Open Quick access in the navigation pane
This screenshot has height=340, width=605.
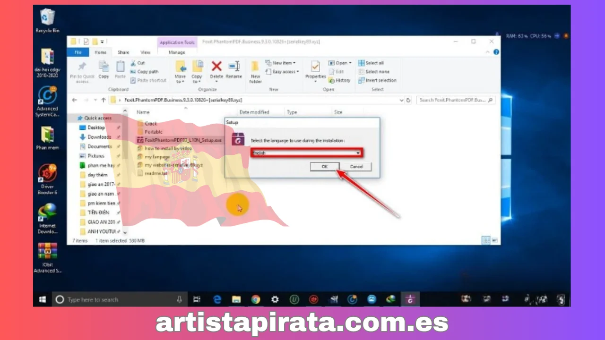95,118
